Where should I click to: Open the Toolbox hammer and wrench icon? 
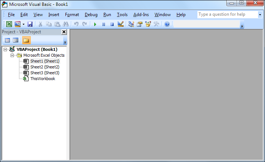tap(156, 24)
